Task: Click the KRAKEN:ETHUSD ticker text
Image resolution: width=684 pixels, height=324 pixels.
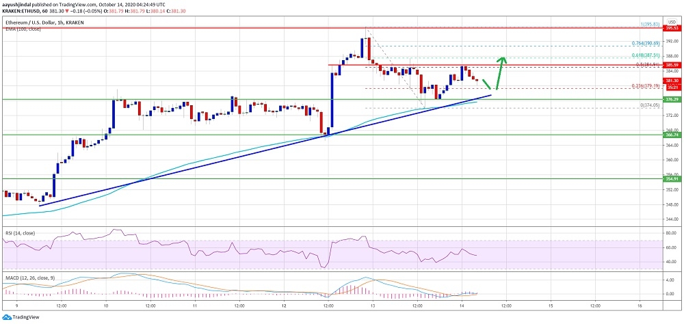Action: click(23, 12)
